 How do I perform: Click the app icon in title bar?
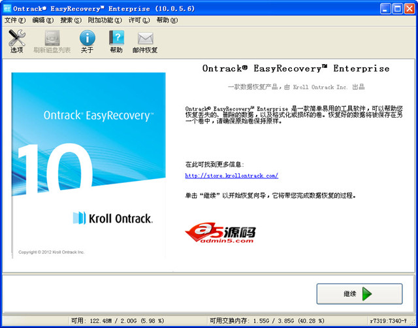(x=7, y=8)
